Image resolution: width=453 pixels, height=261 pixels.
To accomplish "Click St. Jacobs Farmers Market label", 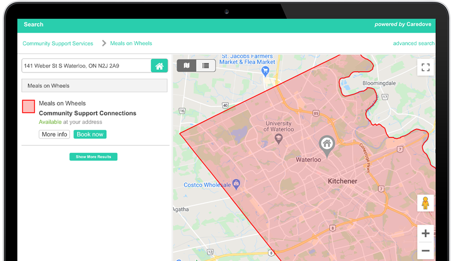I will click(248, 59).
